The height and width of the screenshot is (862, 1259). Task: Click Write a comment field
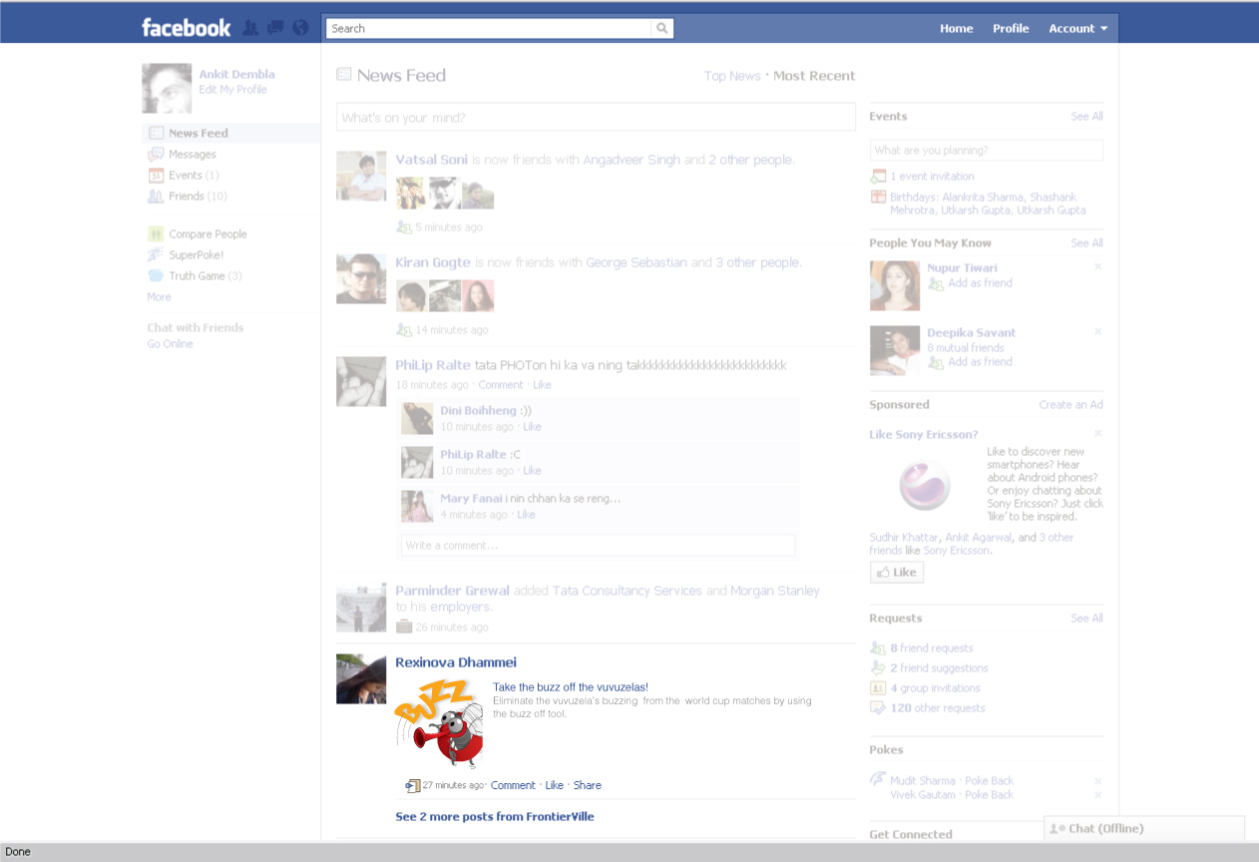coord(599,545)
